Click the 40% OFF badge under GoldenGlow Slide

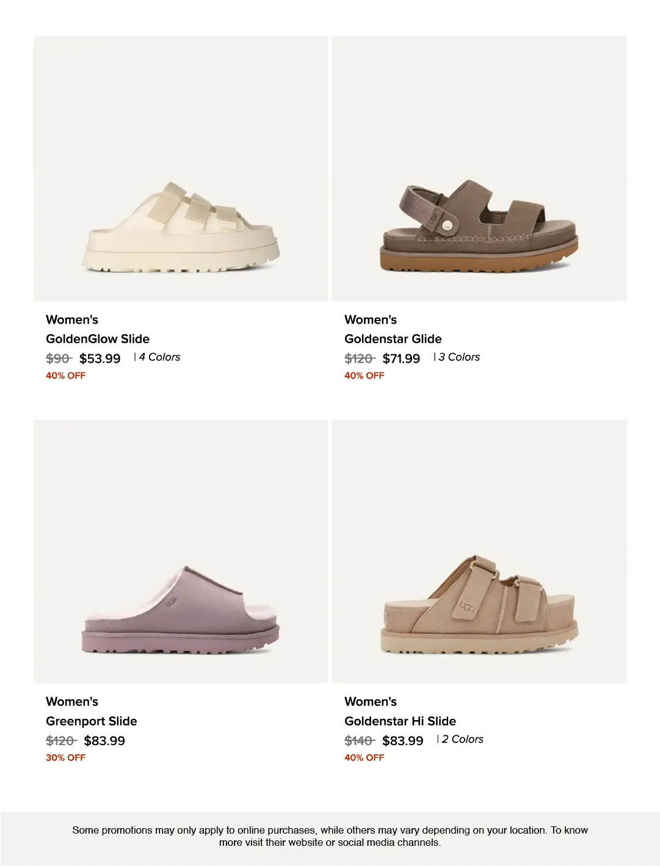click(65, 376)
